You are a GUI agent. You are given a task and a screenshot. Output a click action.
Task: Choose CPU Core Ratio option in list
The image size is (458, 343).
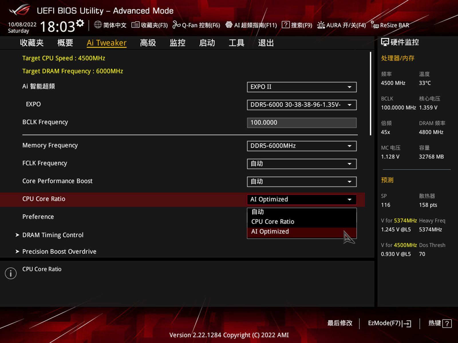302,222
